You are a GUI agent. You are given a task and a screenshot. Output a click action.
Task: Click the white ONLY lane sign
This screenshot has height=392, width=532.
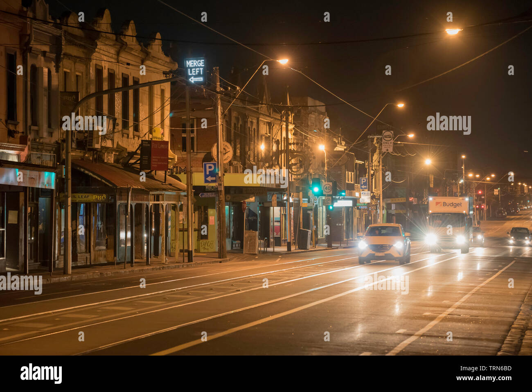(x=387, y=141)
